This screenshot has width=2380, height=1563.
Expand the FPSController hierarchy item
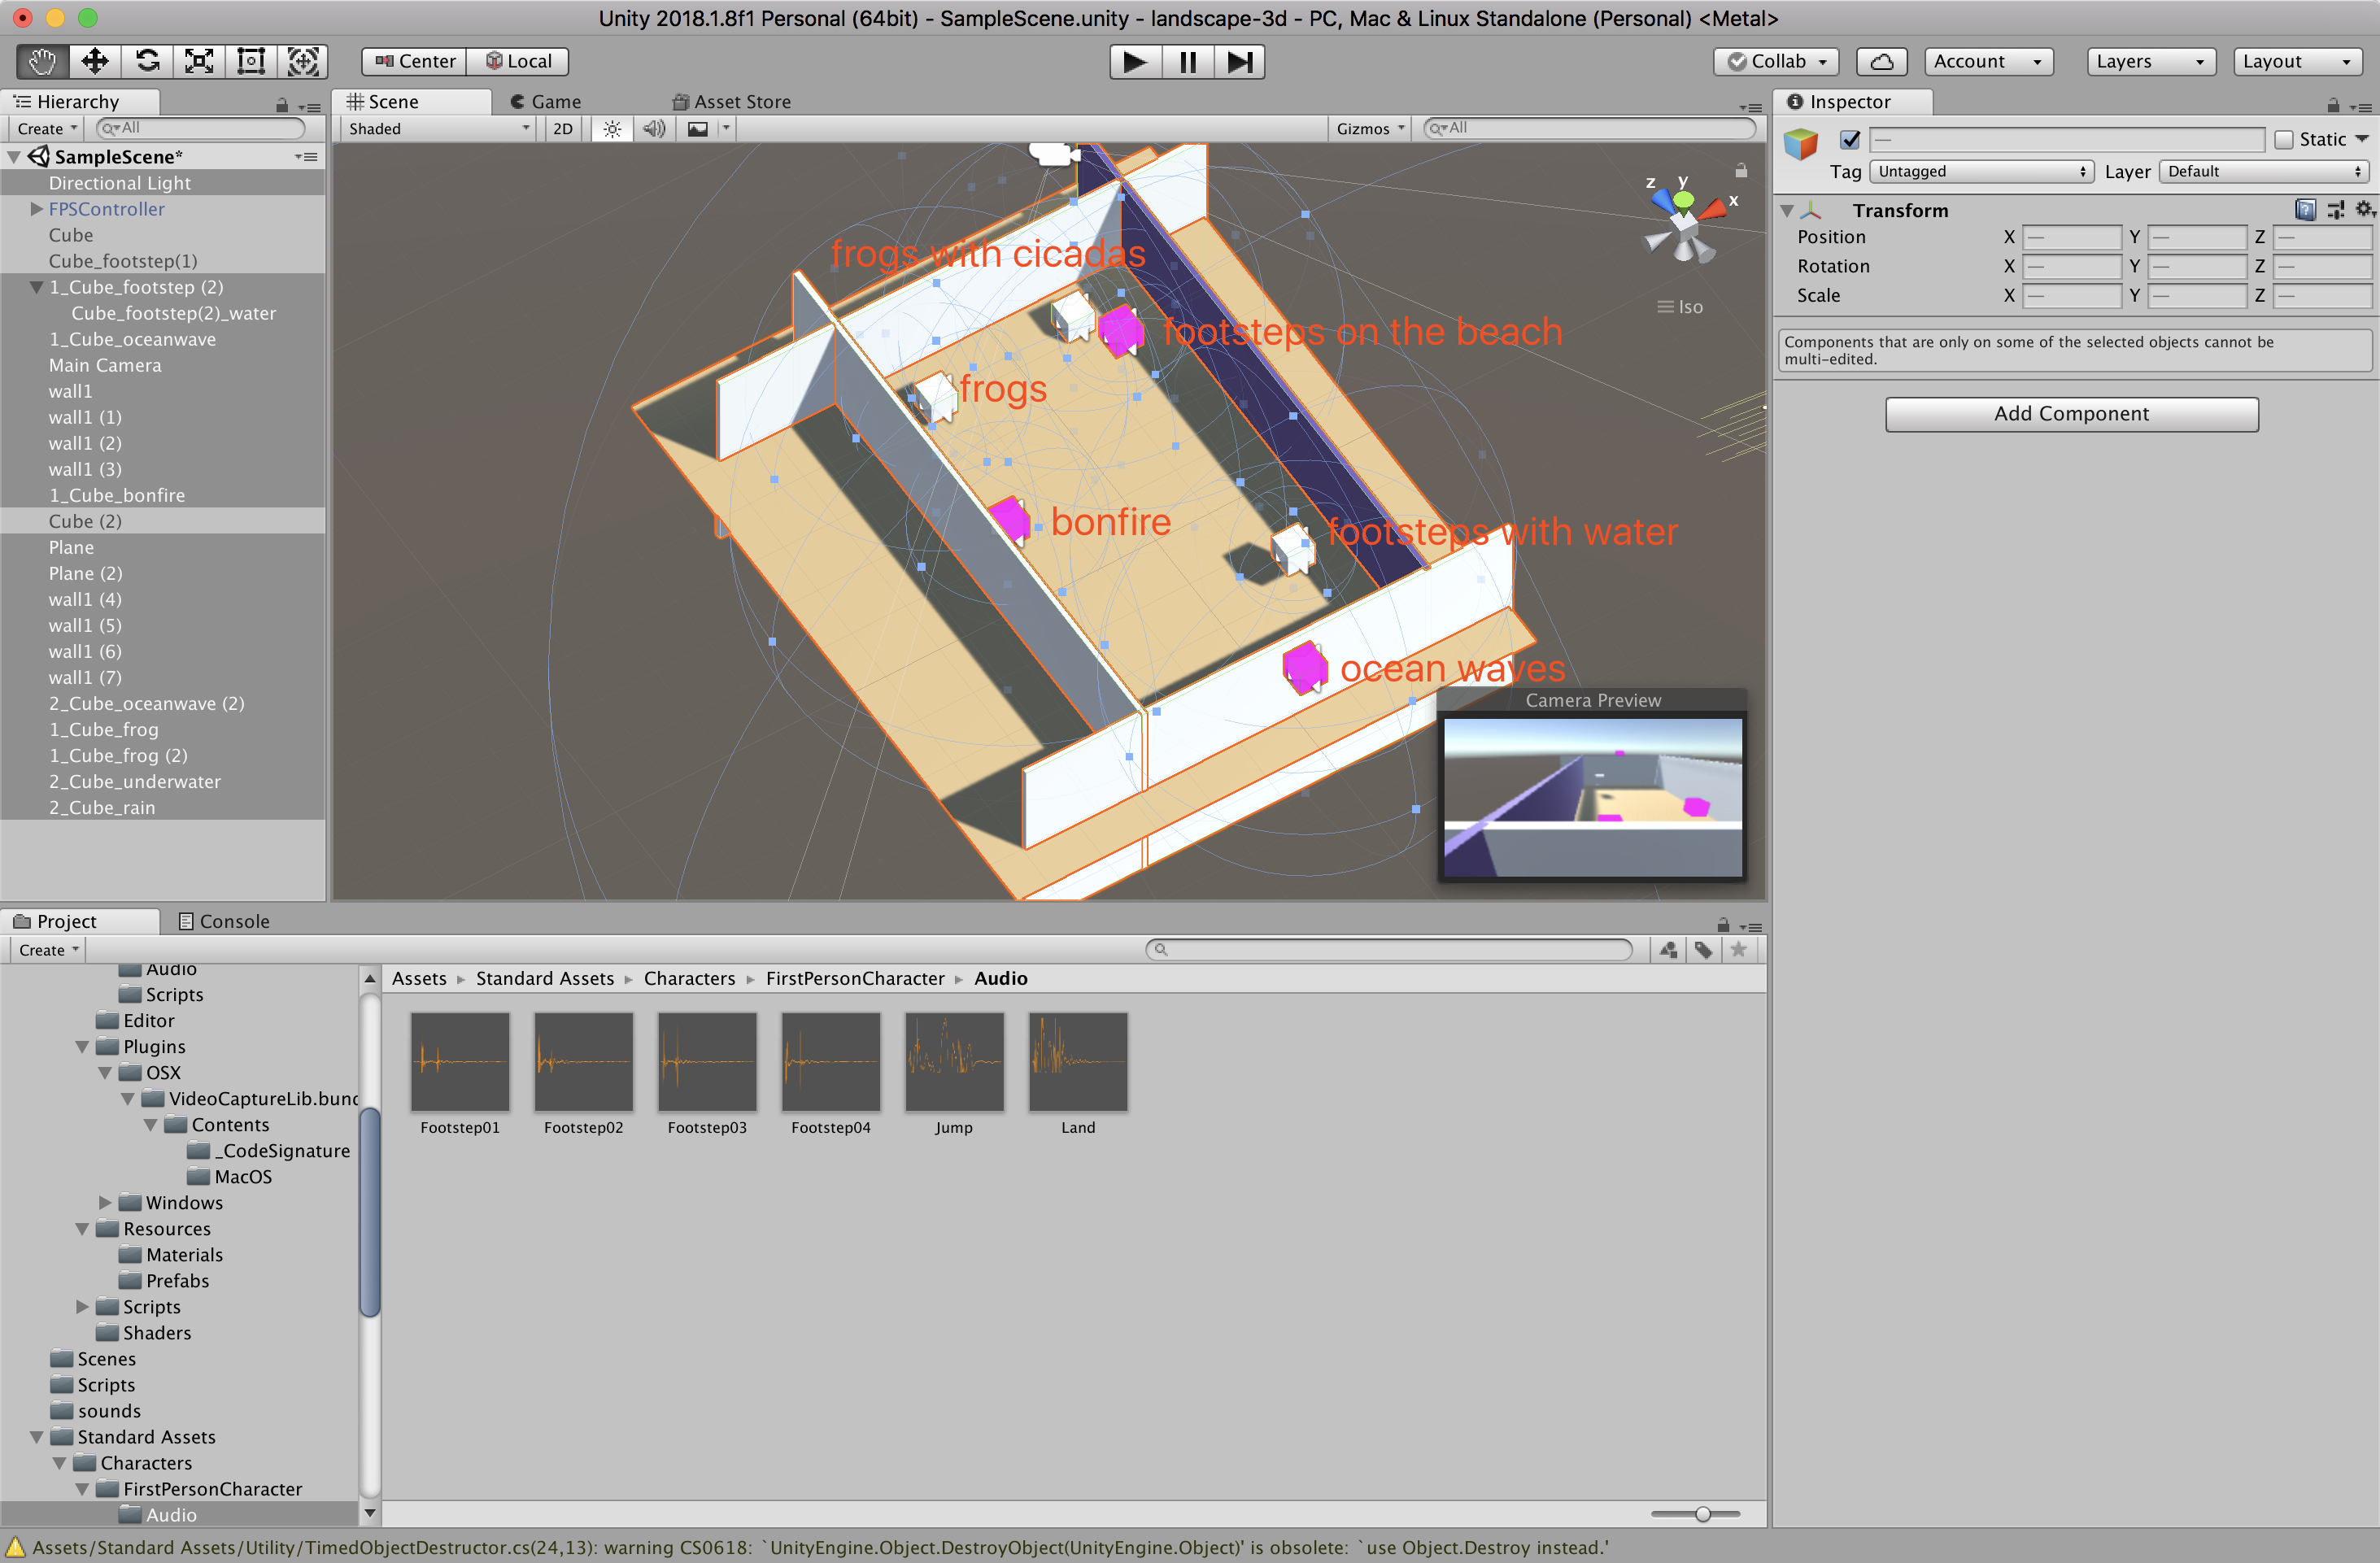(36, 209)
